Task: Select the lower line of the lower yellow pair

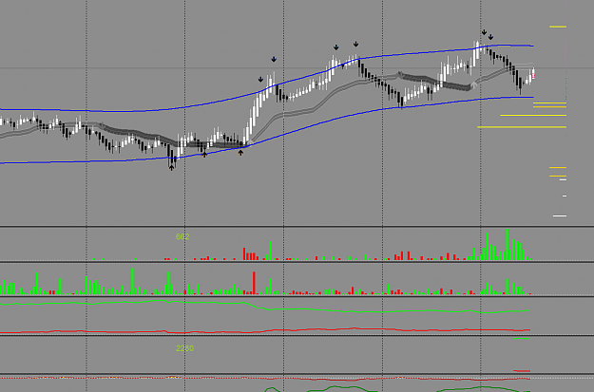Action: click(x=558, y=176)
